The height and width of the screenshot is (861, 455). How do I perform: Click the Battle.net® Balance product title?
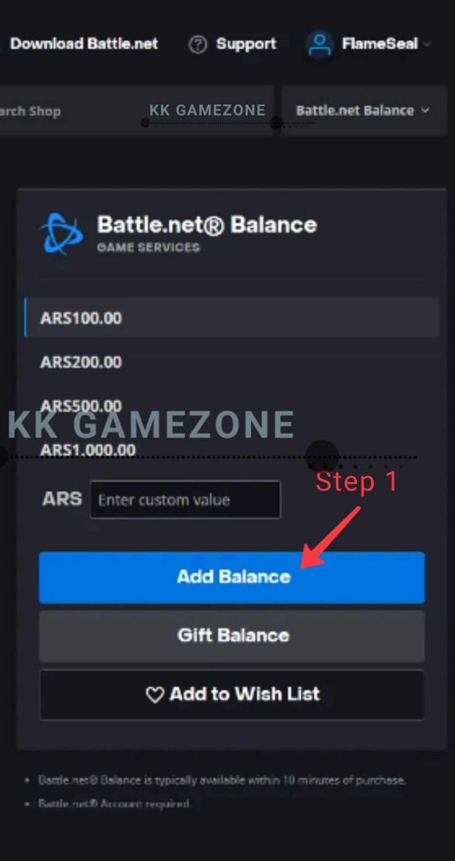[x=207, y=225]
